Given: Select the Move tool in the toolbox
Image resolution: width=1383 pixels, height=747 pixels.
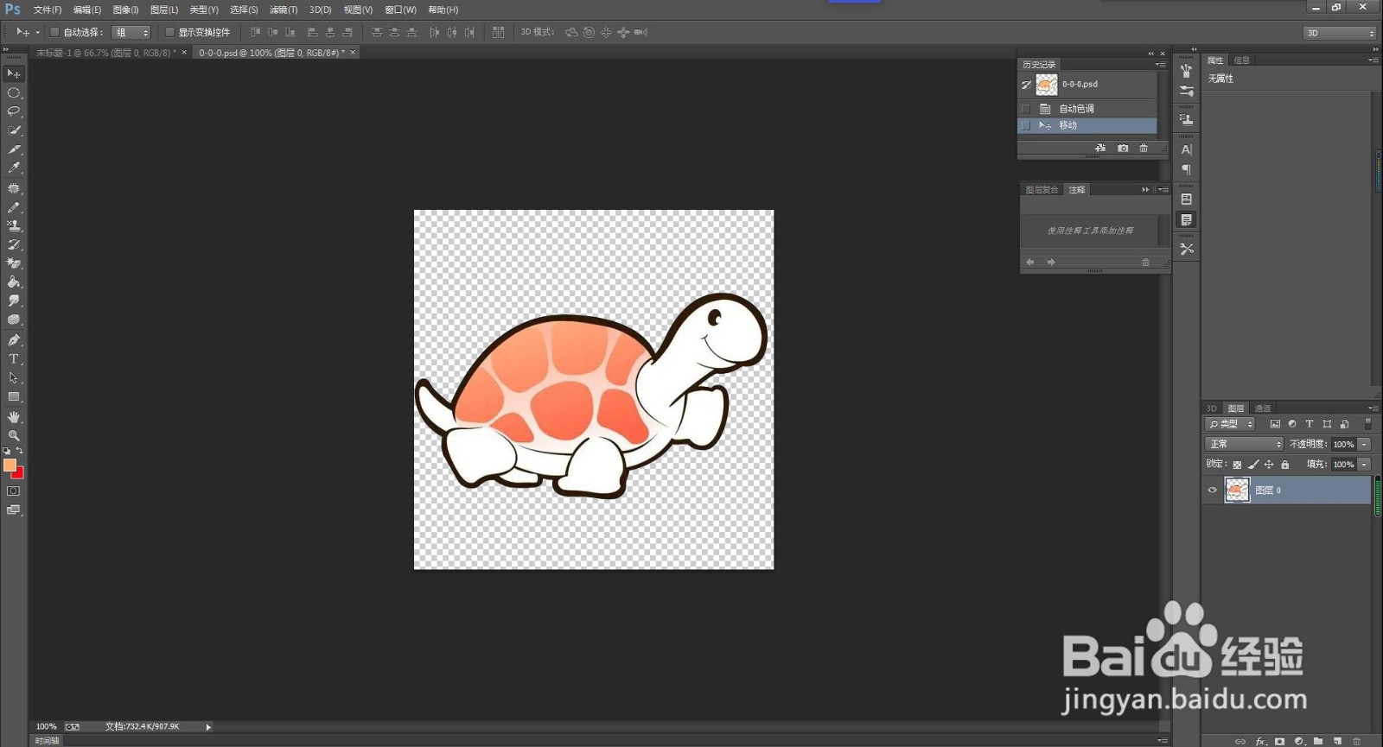Looking at the screenshot, I should [x=13, y=73].
